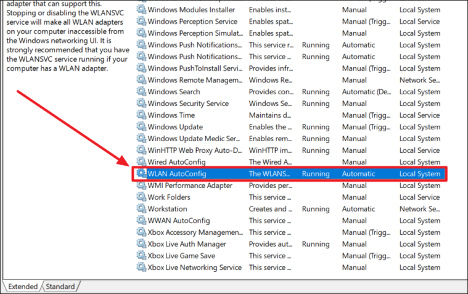
Task: Click the 'The WLANS...' description cell
Action: coord(269,174)
